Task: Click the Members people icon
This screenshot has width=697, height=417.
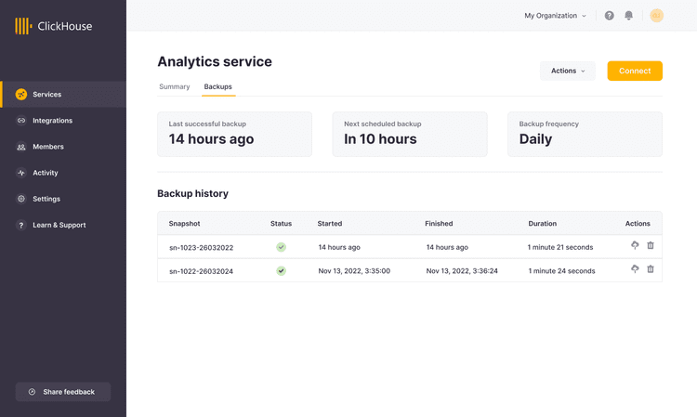Action: (x=20, y=147)
